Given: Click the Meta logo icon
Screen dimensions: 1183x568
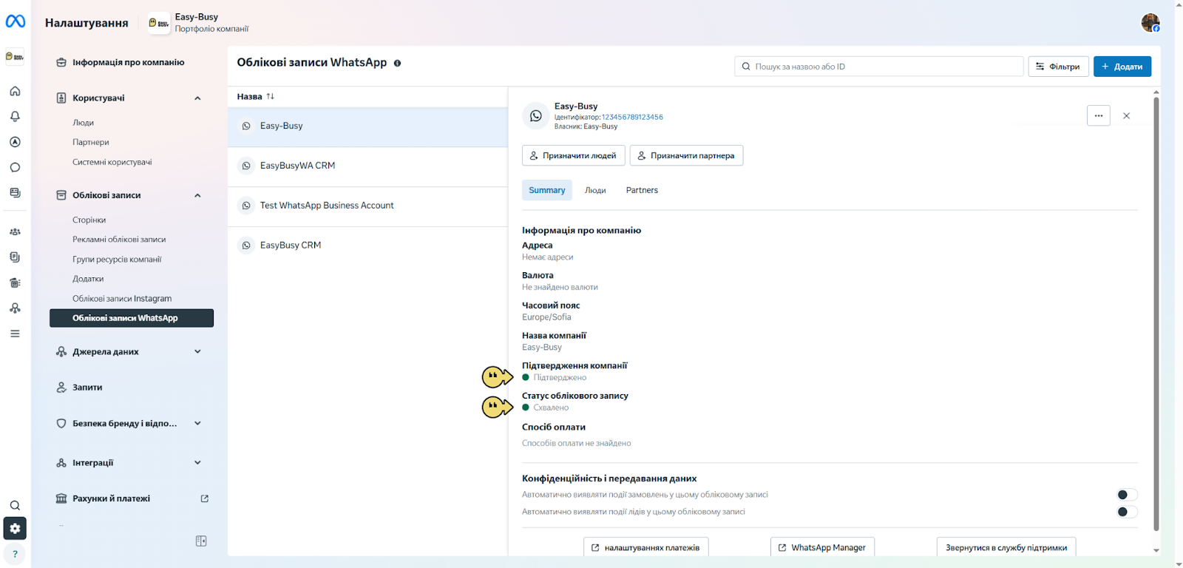Looking at the screenshot, I should [16, 21].
